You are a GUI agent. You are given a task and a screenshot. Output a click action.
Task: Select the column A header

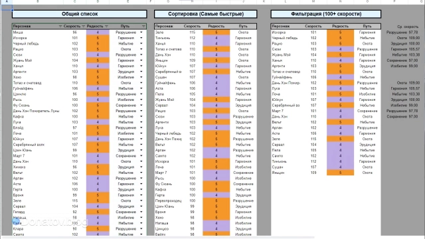(7, 1)
